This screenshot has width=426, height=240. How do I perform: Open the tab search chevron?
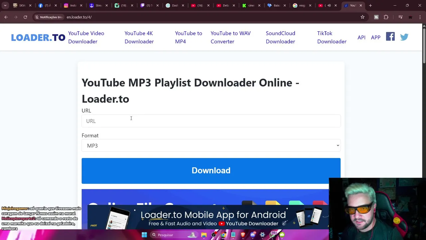5,5
